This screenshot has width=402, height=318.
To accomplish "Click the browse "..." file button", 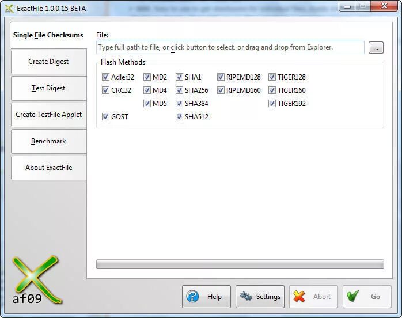I will pyautogui.click(x=376, y=48).
